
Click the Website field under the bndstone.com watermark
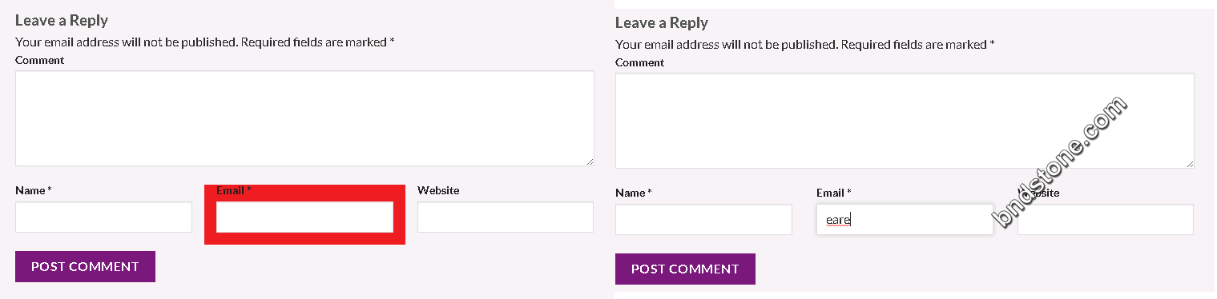(1106, 219)
